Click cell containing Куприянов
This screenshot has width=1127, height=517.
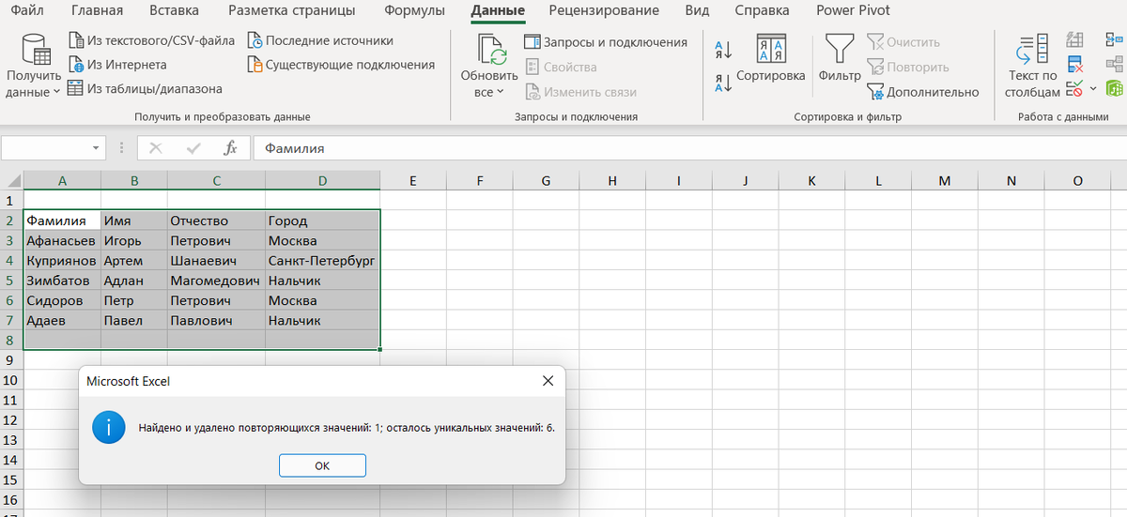(x=62, y=260)
